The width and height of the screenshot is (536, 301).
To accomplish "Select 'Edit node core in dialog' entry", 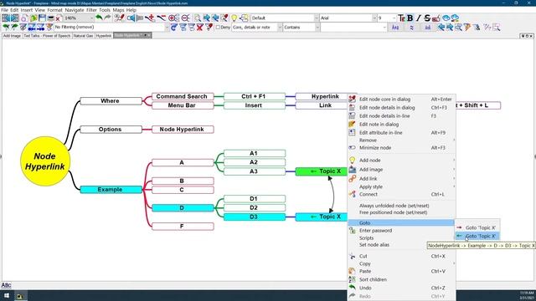I will [402, 99].
